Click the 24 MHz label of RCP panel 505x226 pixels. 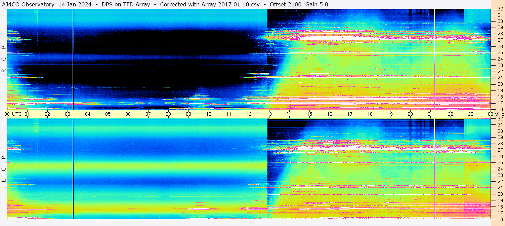[x=500, y=59]
